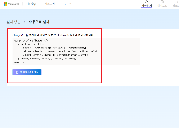The width and height of the screenshot is (179, 128).
Task: Click the push(arguments) code line
Action: coord(55,48)
